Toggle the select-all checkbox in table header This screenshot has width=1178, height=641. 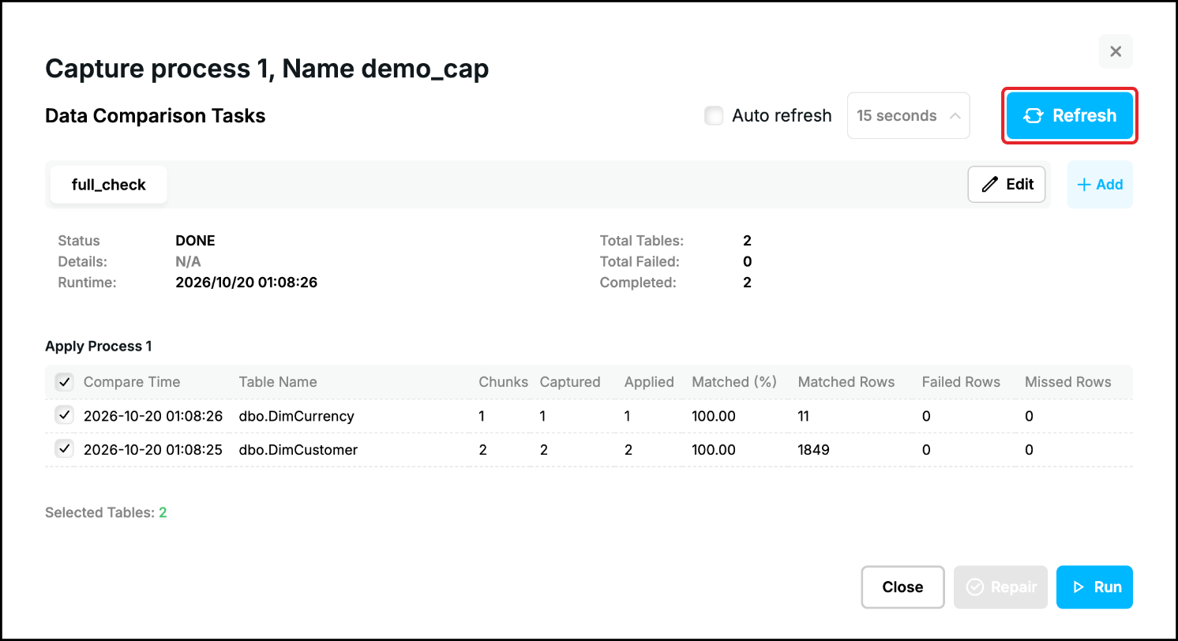64,382
